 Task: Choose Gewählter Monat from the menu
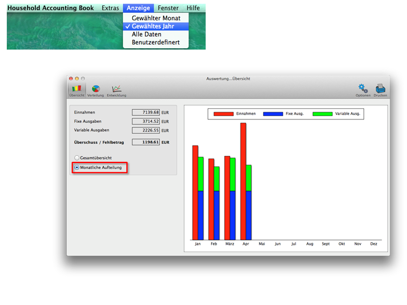[156, 18]
